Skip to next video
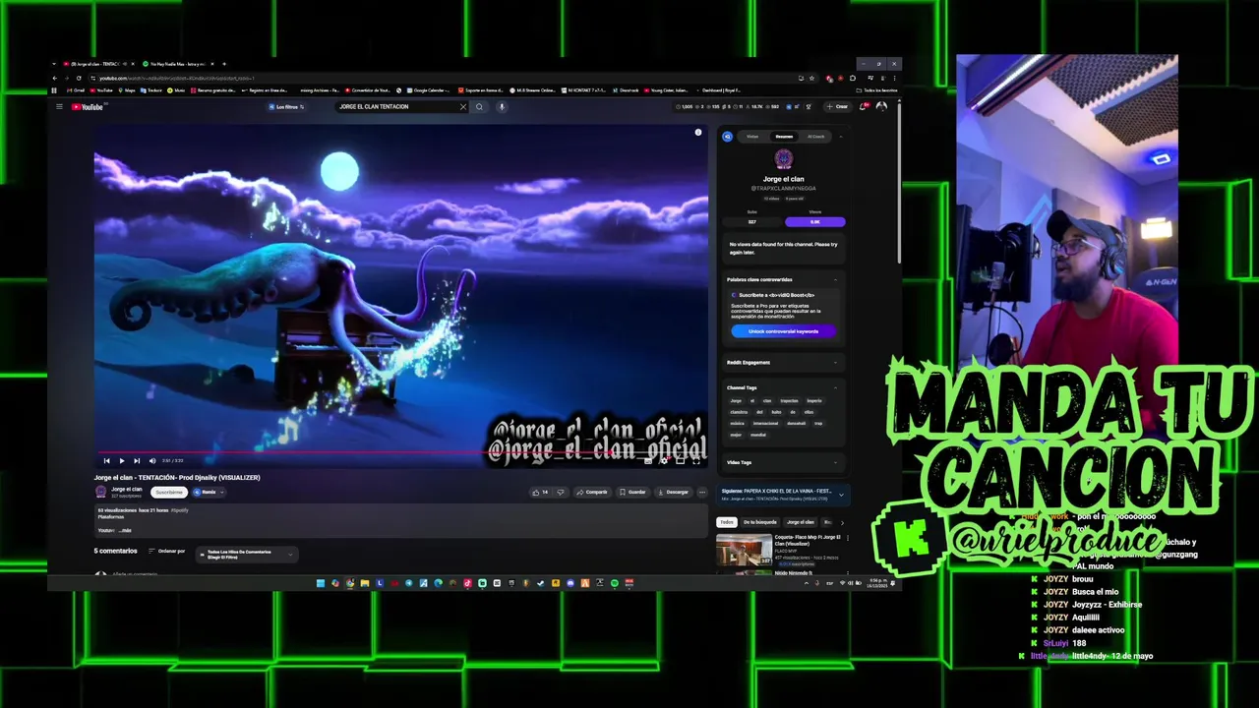The image size is (1259, 708). click(x=137, y=460)
